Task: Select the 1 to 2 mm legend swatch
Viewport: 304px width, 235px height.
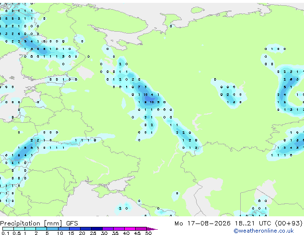Action: pyautogui.click(x=30, y=229)
